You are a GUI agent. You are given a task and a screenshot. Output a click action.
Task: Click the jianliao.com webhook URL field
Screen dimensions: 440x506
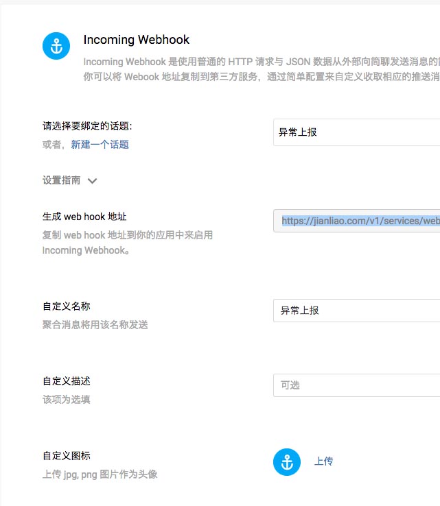tap(356, 221)
